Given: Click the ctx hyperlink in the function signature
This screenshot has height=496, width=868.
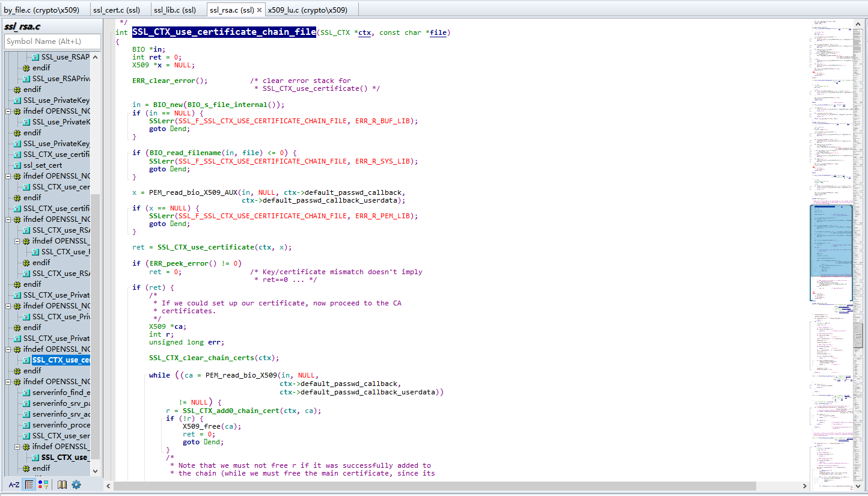Looking at the screenshot, I should pyautogui.click(x=364, y=32).
